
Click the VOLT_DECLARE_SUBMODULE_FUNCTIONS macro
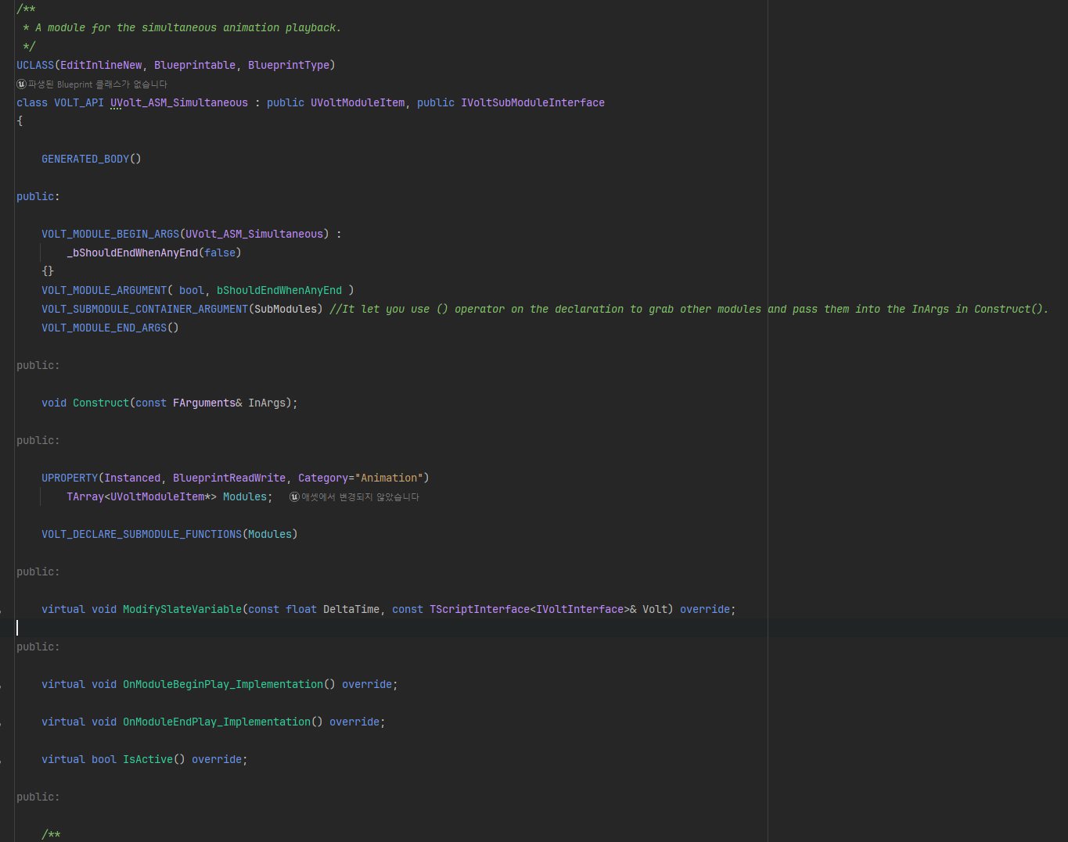point(142,535)
